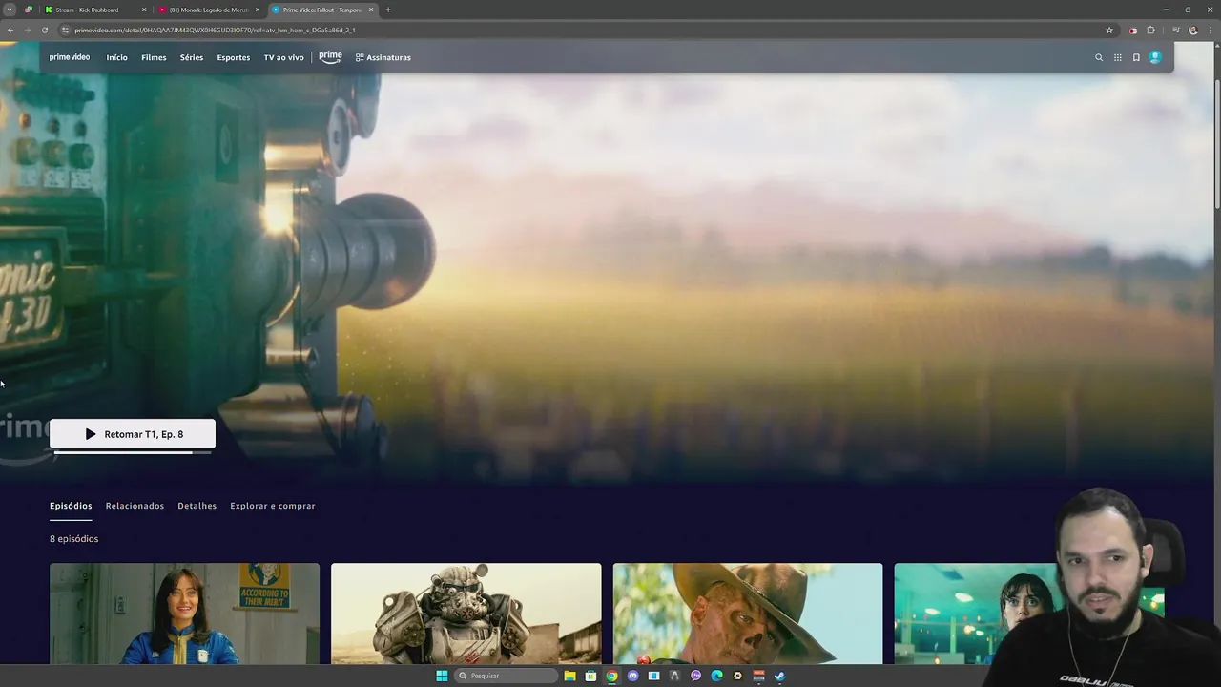Click the page vertical scrollbar

(1216, 143)
